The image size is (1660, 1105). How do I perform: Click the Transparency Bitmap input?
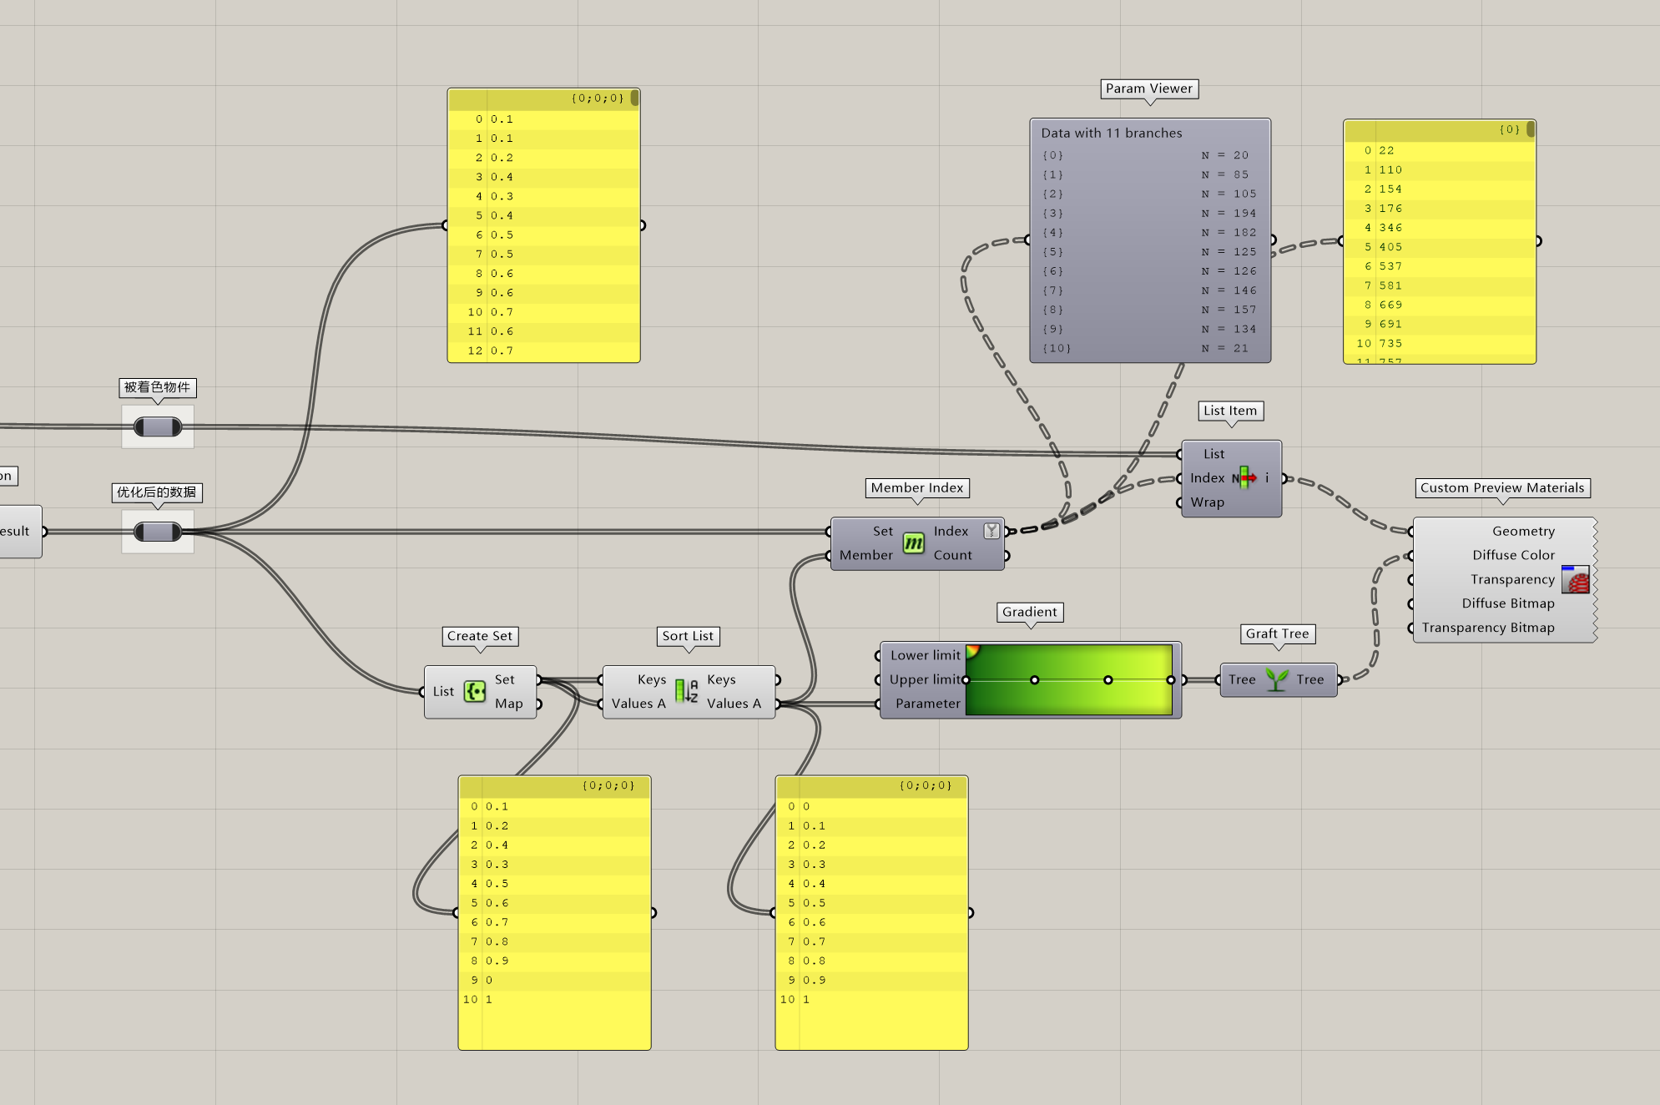click(1488, 628)
